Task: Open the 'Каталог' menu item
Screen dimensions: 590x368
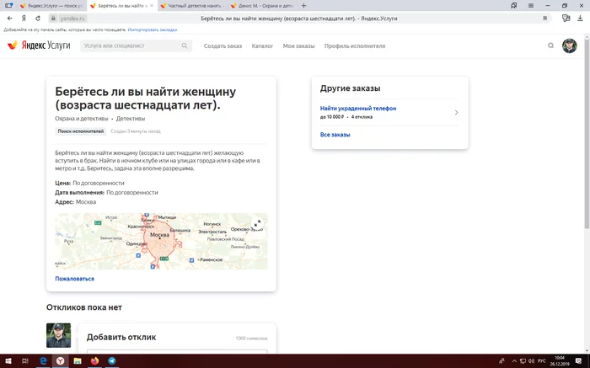Action: point(262,45)
